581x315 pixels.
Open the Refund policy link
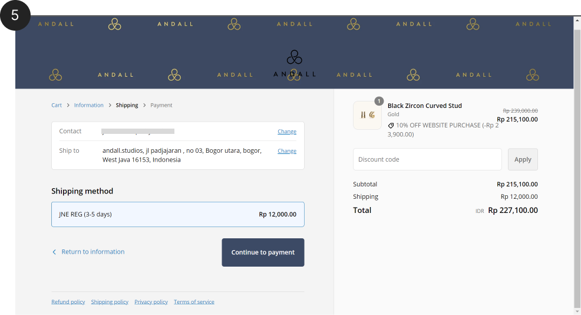pyautogui.click(x=68, y=302)
